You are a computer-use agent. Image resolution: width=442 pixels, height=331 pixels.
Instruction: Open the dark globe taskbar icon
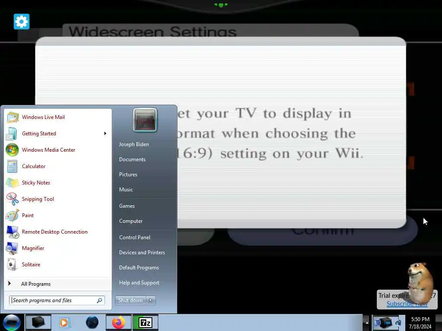92,322
